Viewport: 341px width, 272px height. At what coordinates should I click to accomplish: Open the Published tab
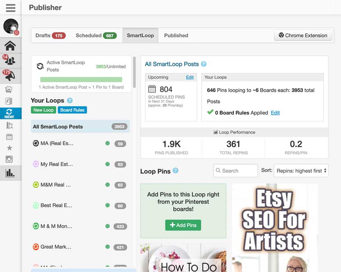coord(176,36)
